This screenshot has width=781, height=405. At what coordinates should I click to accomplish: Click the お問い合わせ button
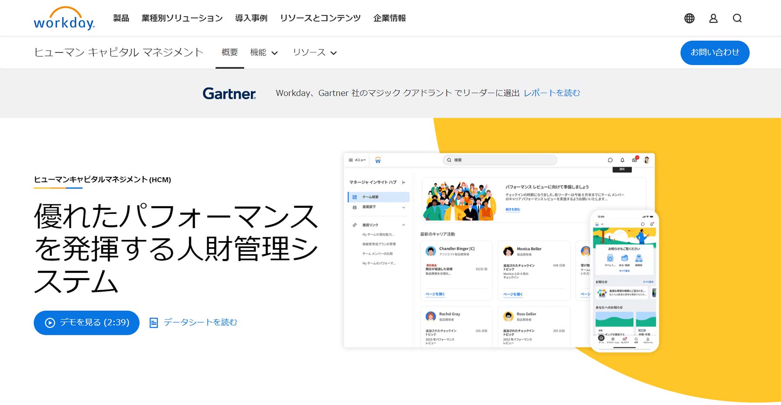click(x=715, y=53)
